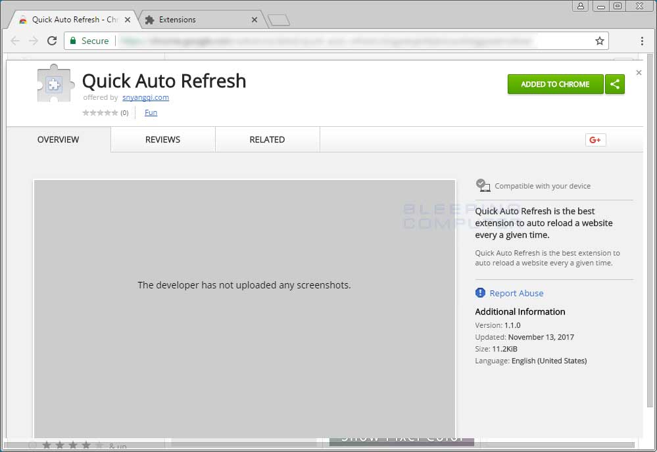Click the browser forward arrow
Screen dimensions: 657x452
(34, 41)
